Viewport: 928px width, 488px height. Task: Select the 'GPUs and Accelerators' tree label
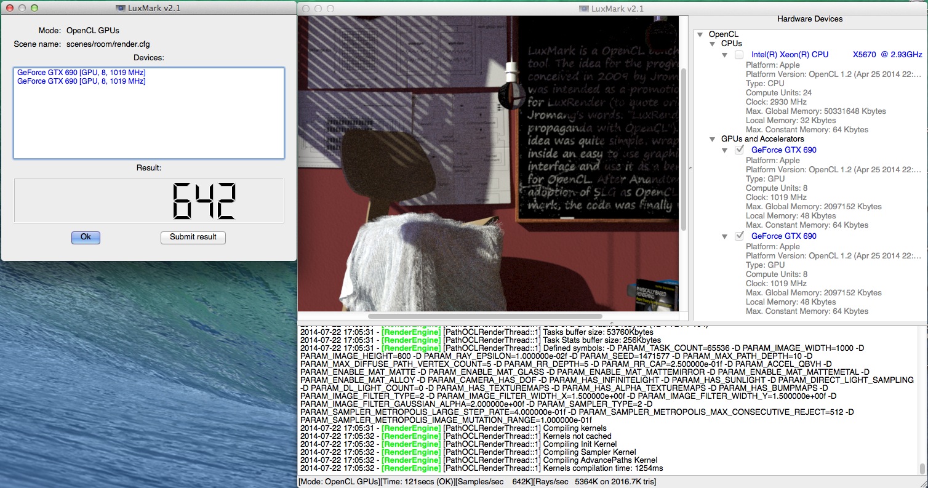pyautogui.click(x=762, y=139)
